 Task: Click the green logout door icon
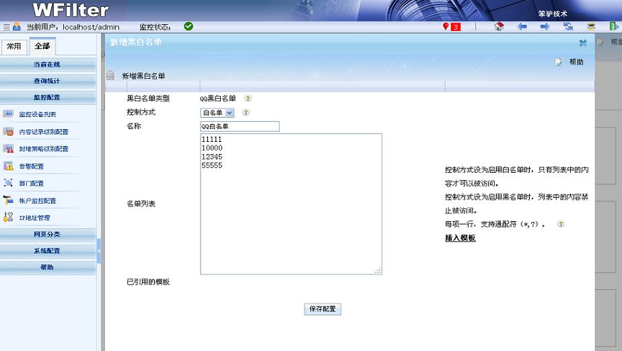click(614, 27)
